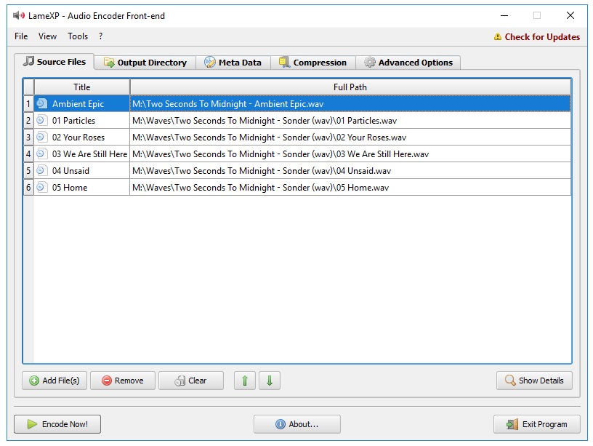Open the File menu

[x=21, y=36]
